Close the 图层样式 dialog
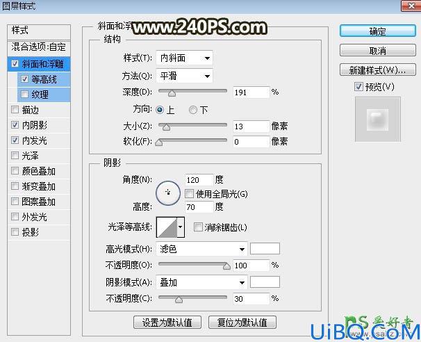The width and height of the screenshot is (421, 342). [411, 6]
